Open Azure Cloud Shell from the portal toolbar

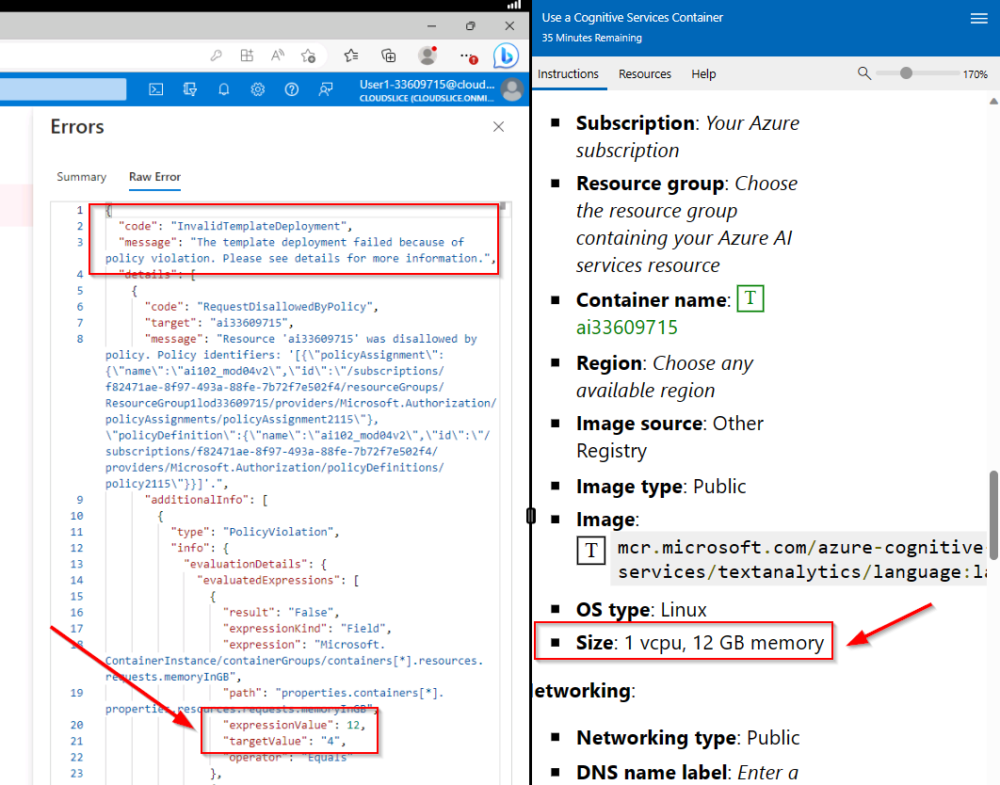tap(155, 88)
